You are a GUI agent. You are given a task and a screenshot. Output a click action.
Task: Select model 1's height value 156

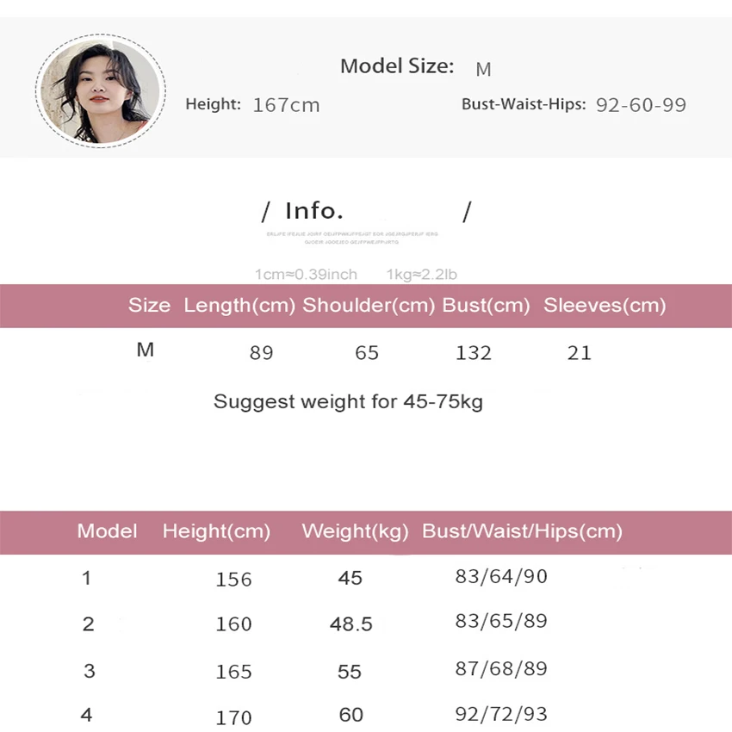[x=233, y=580]
